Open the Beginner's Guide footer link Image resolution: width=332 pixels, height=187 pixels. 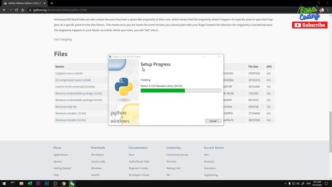click(x=139, y=168)
